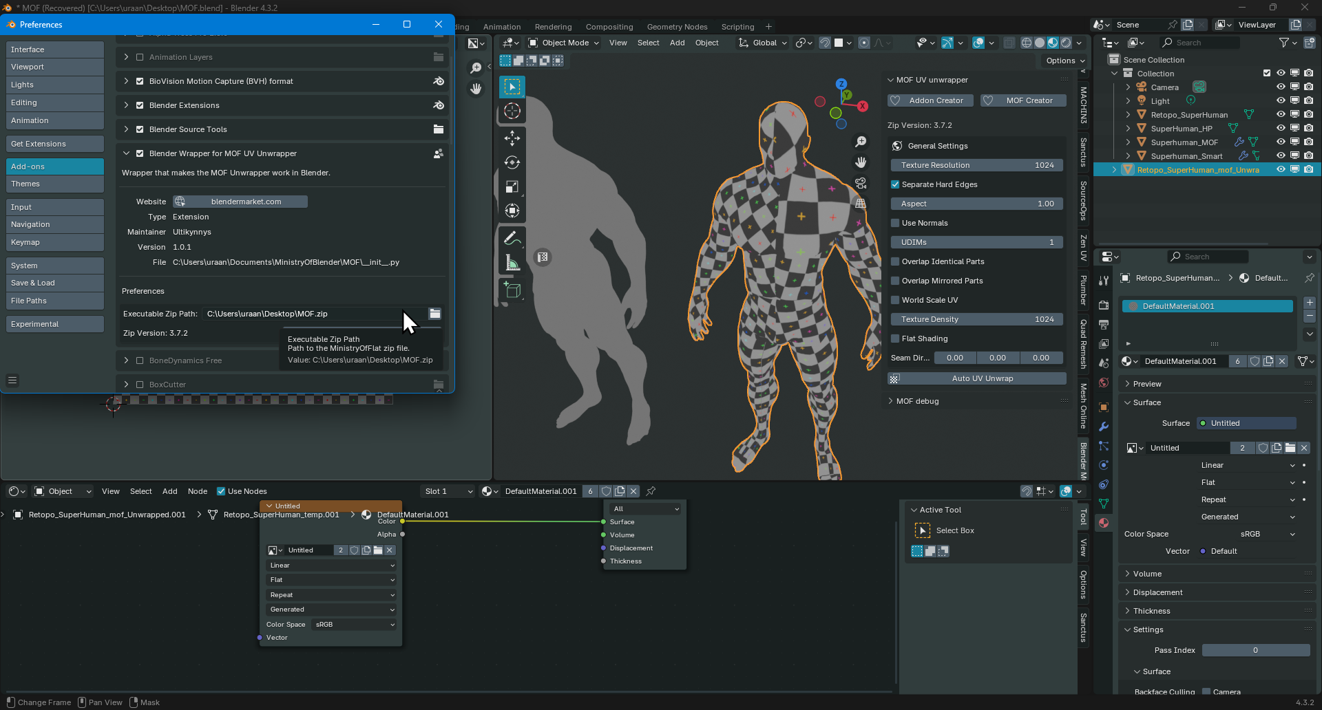Click MOF Creator button
Image resolution: width=1322 pixels, height=710 pixels.
click(x=1023, y=100)
